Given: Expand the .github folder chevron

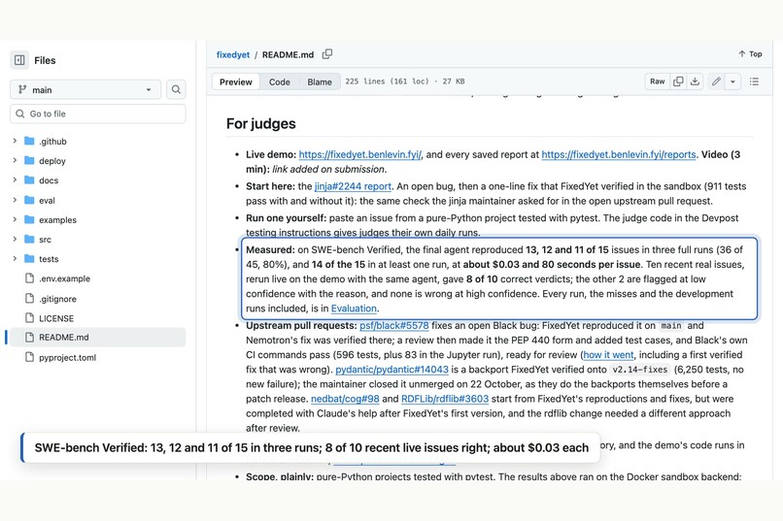Looking at the screenshot, I should click(15, 141).
